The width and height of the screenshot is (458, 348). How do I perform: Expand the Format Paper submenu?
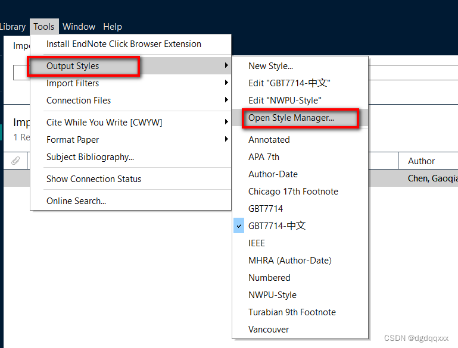130,139
